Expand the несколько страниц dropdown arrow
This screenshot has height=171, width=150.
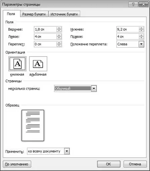pos(94,89)
